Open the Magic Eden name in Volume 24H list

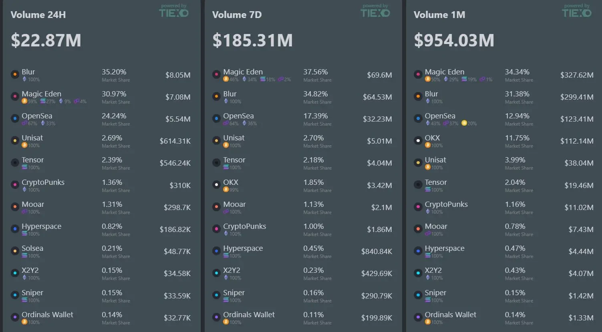coord(41,94)
